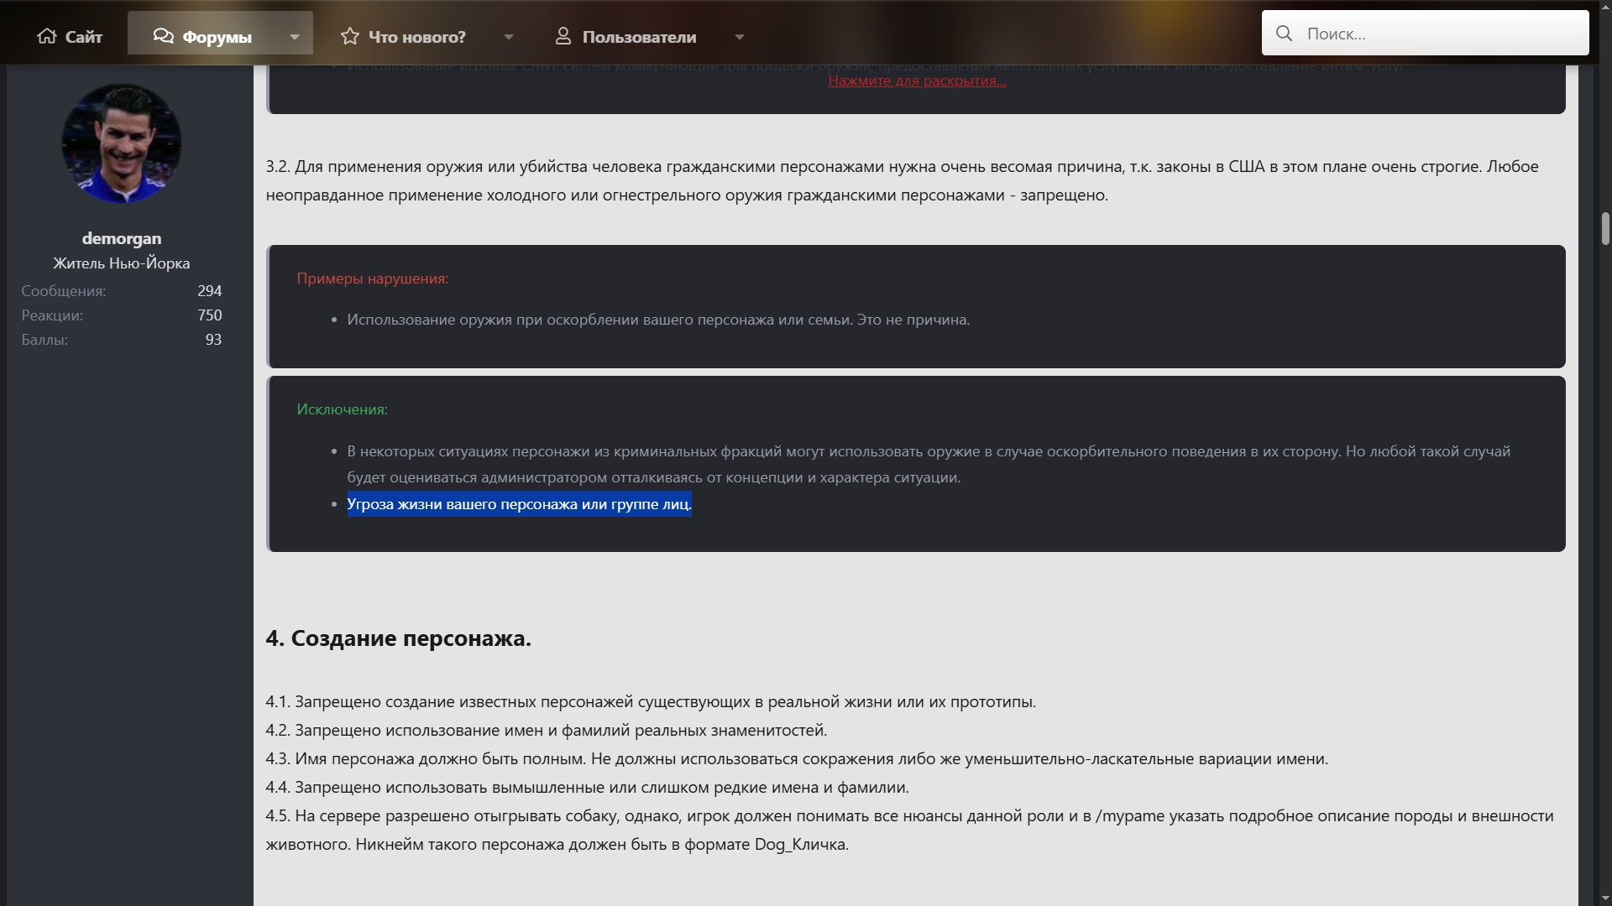This screenshot has width=1612, height=906.
Task: Open the Пользователи dropdown arrow
Action: tap(740, 37)
